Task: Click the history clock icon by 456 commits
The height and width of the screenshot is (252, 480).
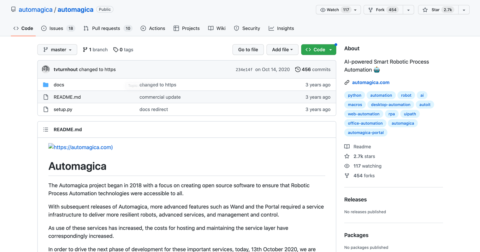Action: (298, 69)
